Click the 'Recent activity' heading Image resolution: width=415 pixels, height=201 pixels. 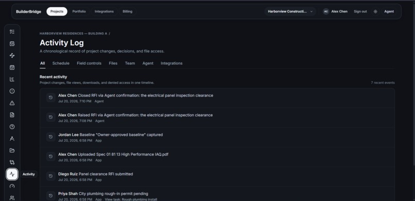click(53, 77)
